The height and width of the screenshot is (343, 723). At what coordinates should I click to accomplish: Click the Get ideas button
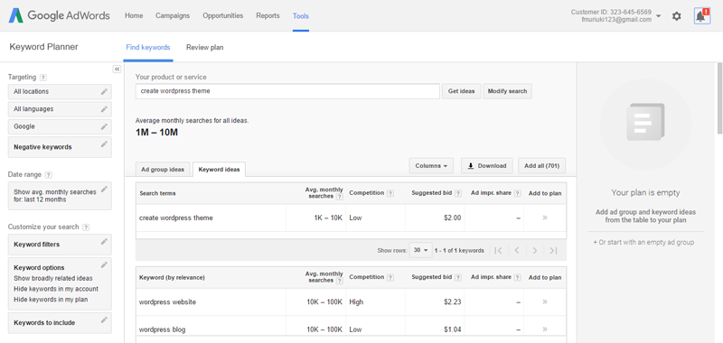[x=461, y=91]
